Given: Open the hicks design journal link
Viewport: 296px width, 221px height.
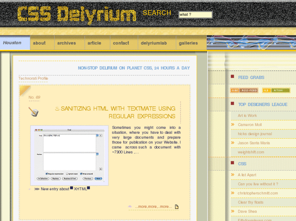Looking at the screenshot, I should coord(254,134).
